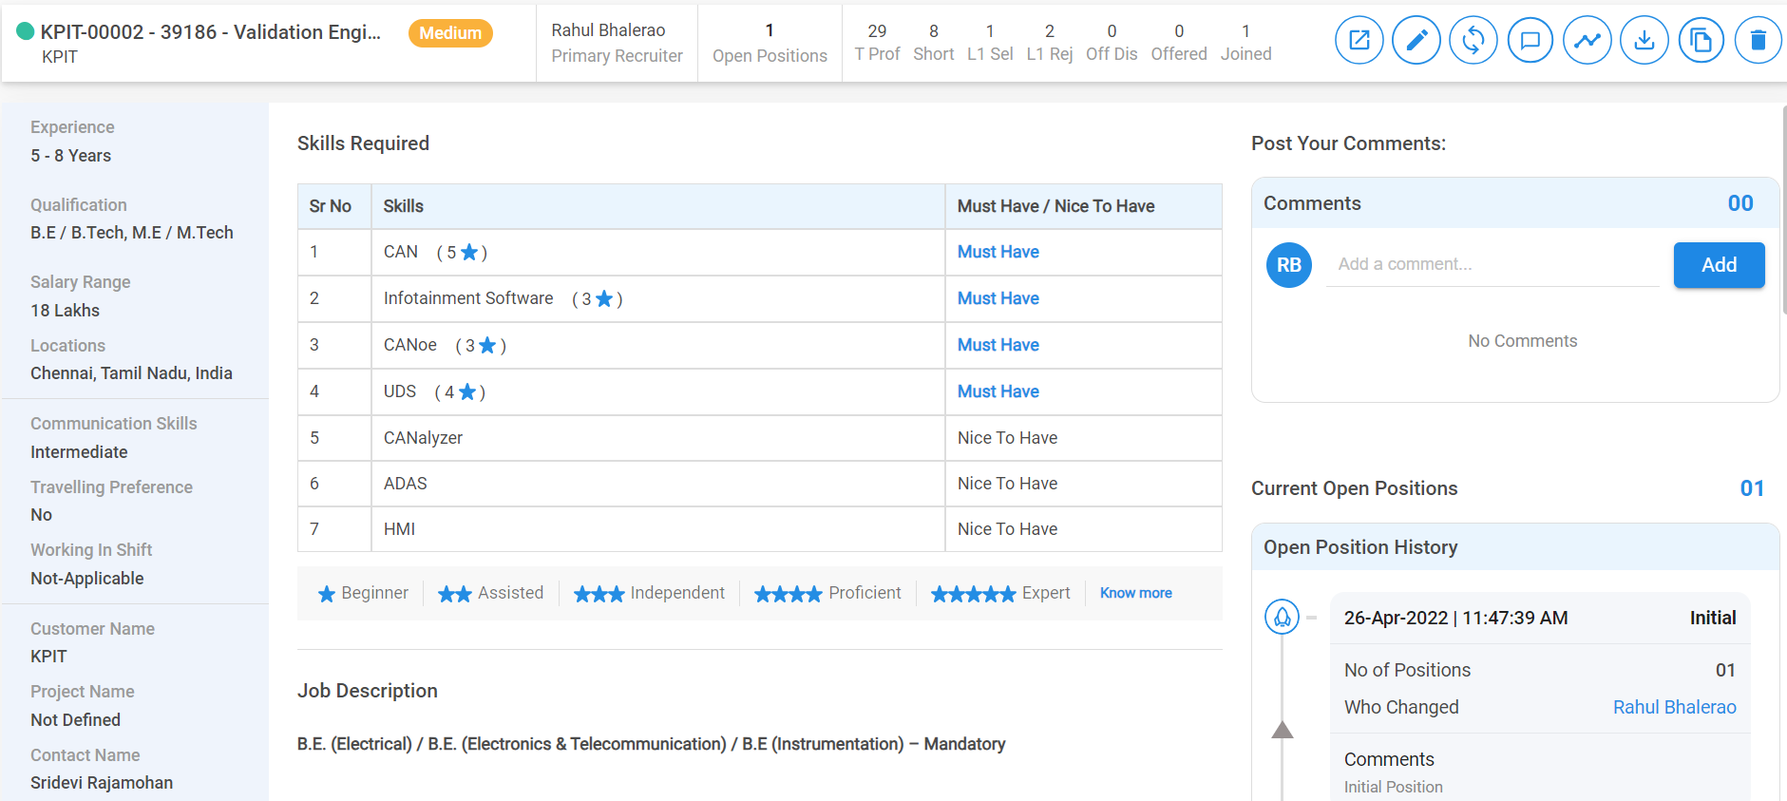This screenshot has height=801, width=1787.
Task: Delete the job with the trash icon
Action: pyautogui.click(x=1758, y=41)
